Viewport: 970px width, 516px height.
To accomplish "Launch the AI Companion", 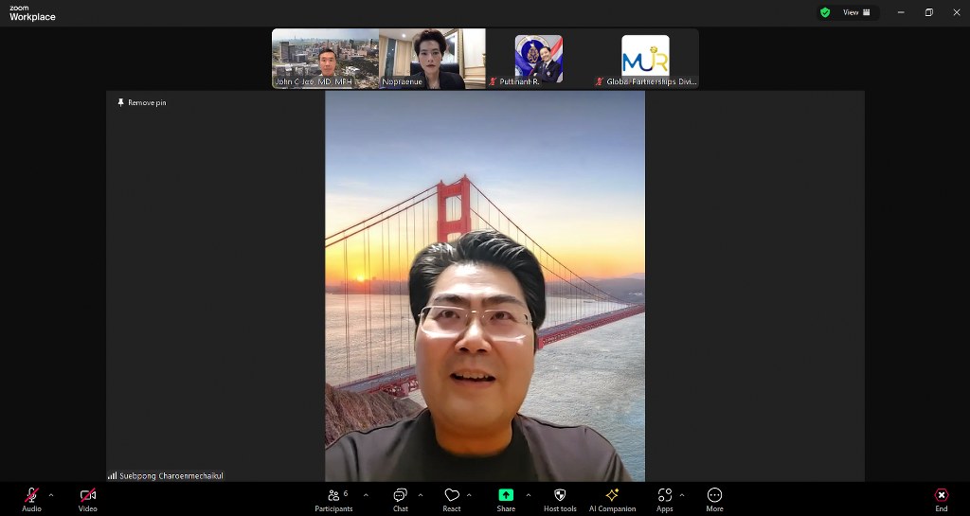I will pos(612,499).
